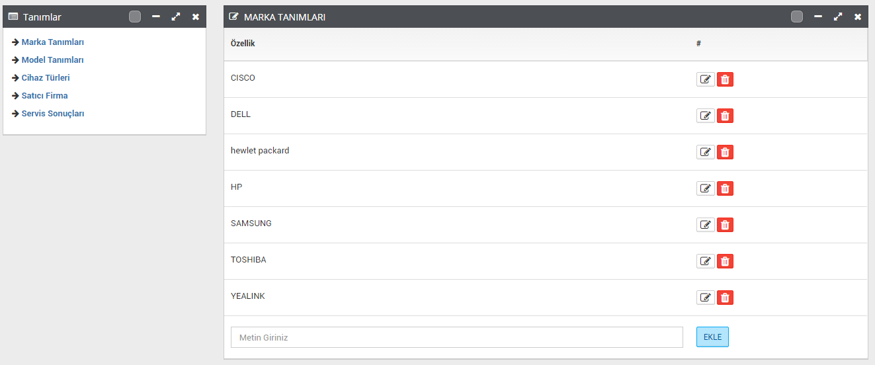Click trash icon for HP
Viewport: 875px width, 365px height.
coord(726,188)
